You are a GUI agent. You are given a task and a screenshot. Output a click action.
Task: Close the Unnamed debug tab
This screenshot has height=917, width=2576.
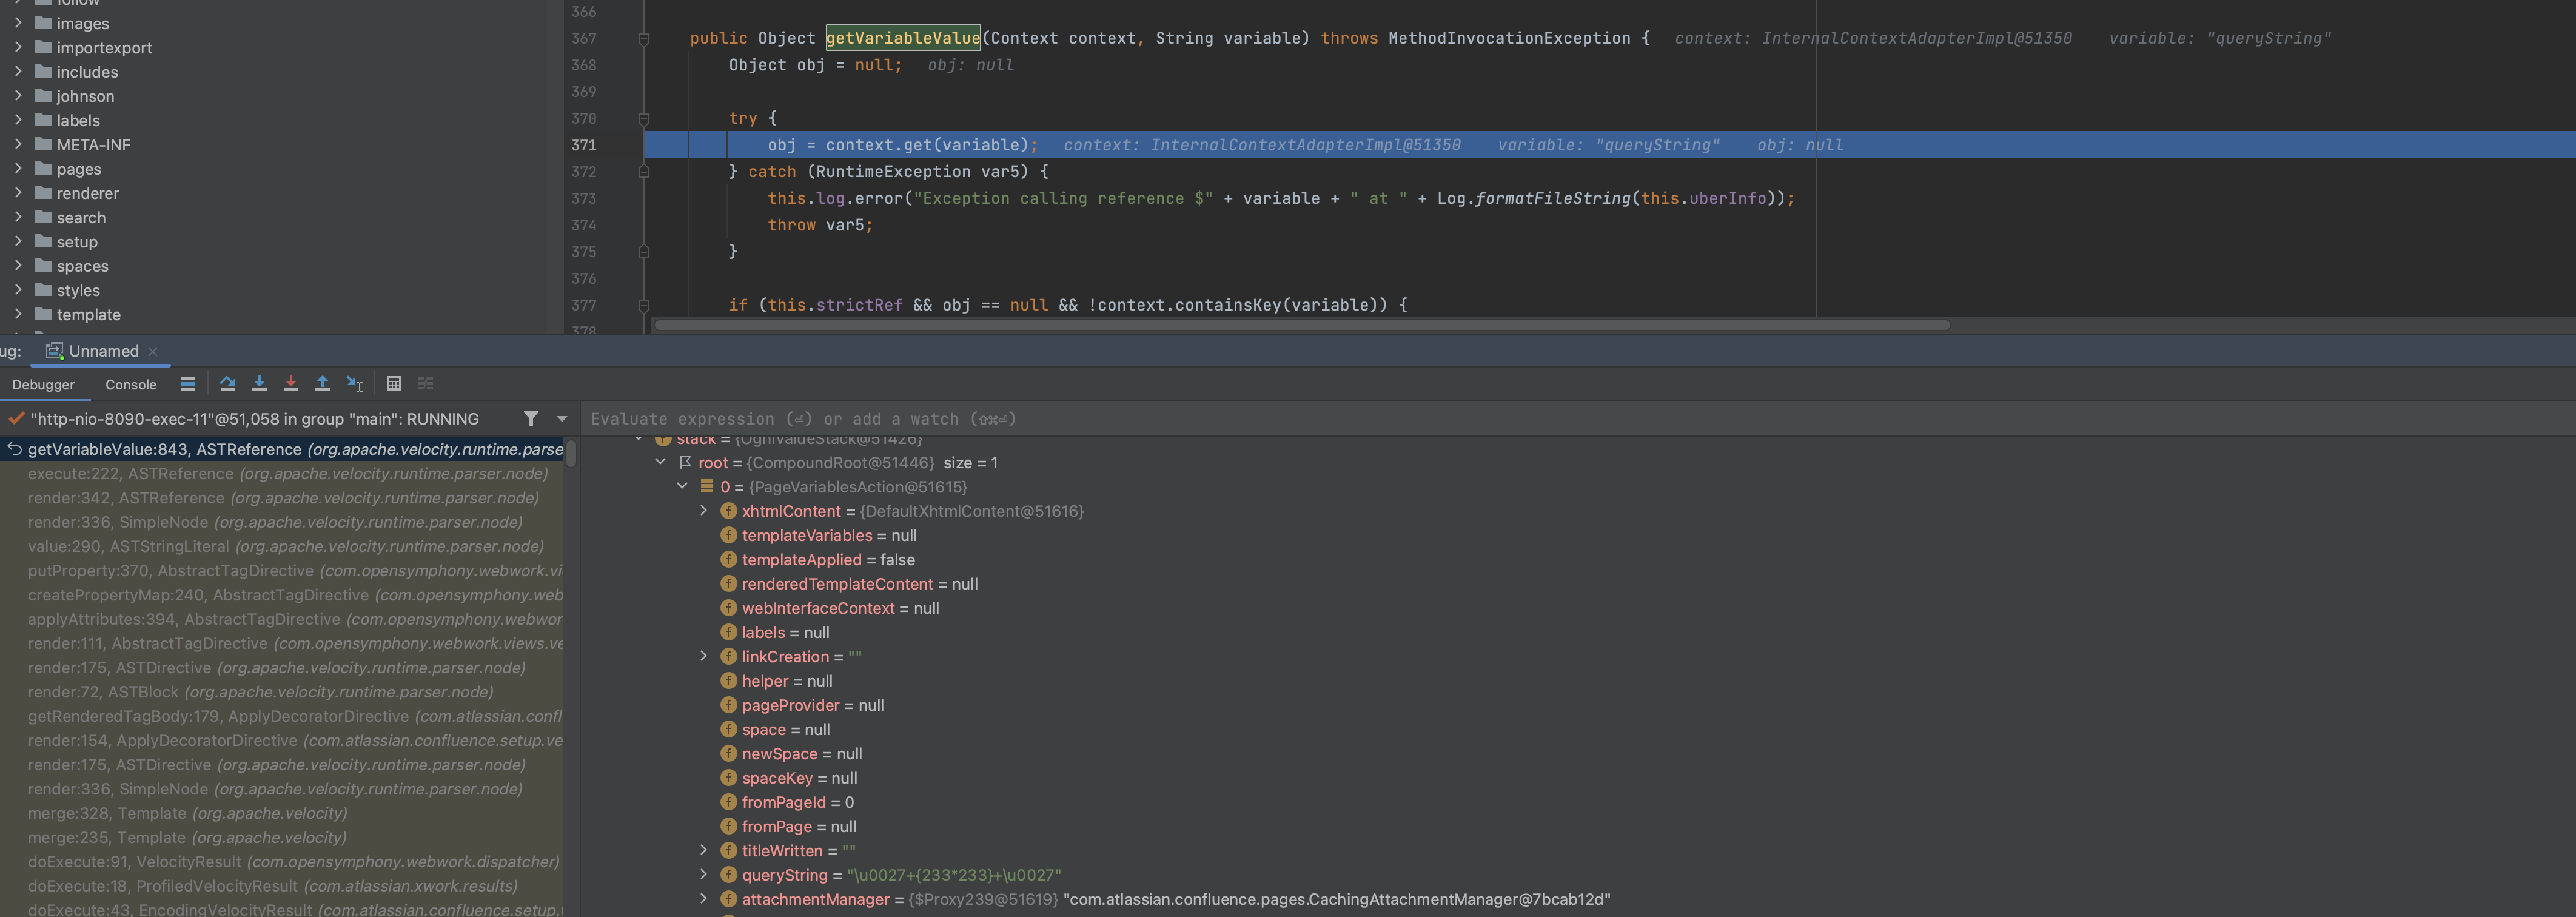(x=153, y=351)
